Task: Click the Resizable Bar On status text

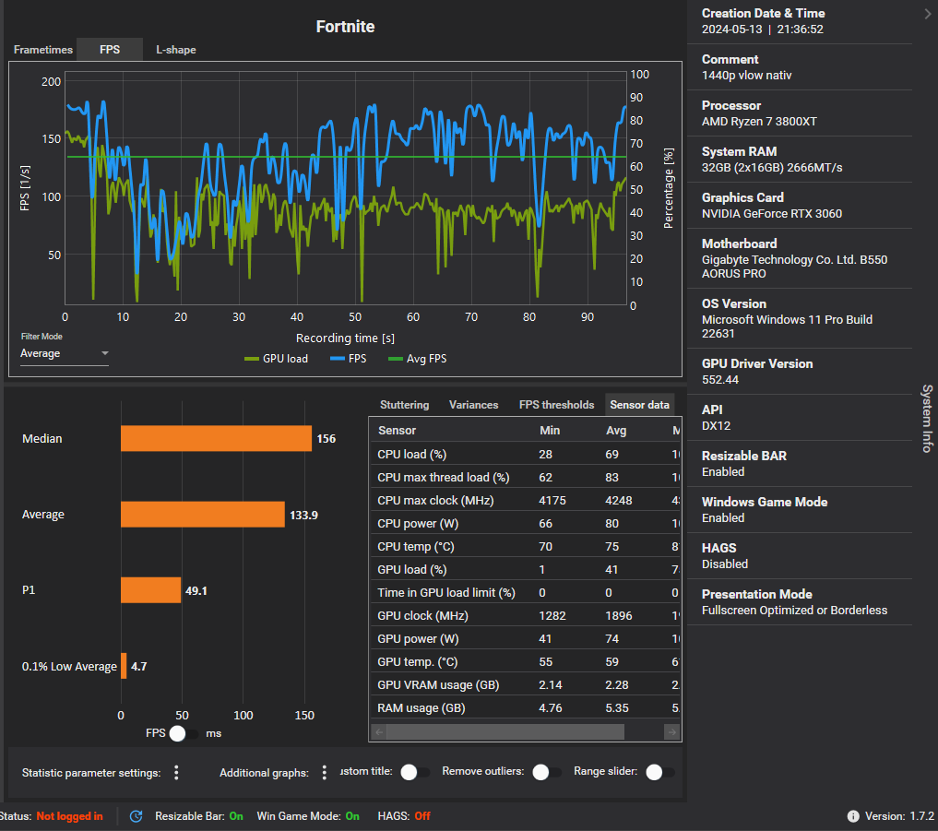Action: tap(198, 816)
